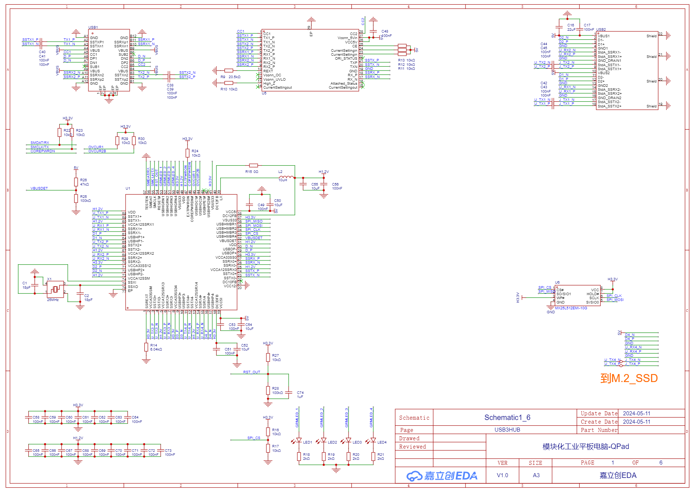Click the 'Part Number' field label
695x492 pixels.
[599, 430]
